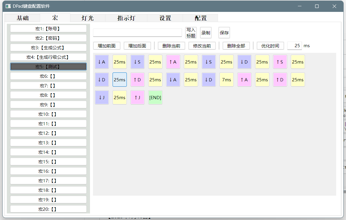
Task: Open the 指示灯 tab
Action: (126, 18)
